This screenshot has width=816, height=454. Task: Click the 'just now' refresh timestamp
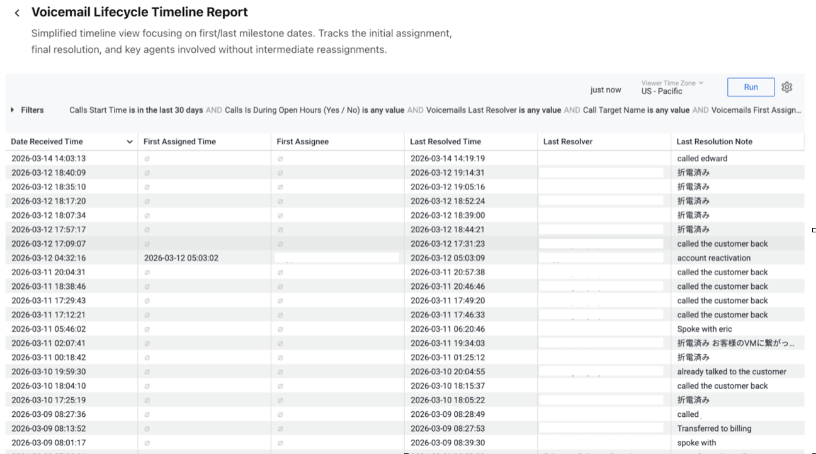point(605,89)
